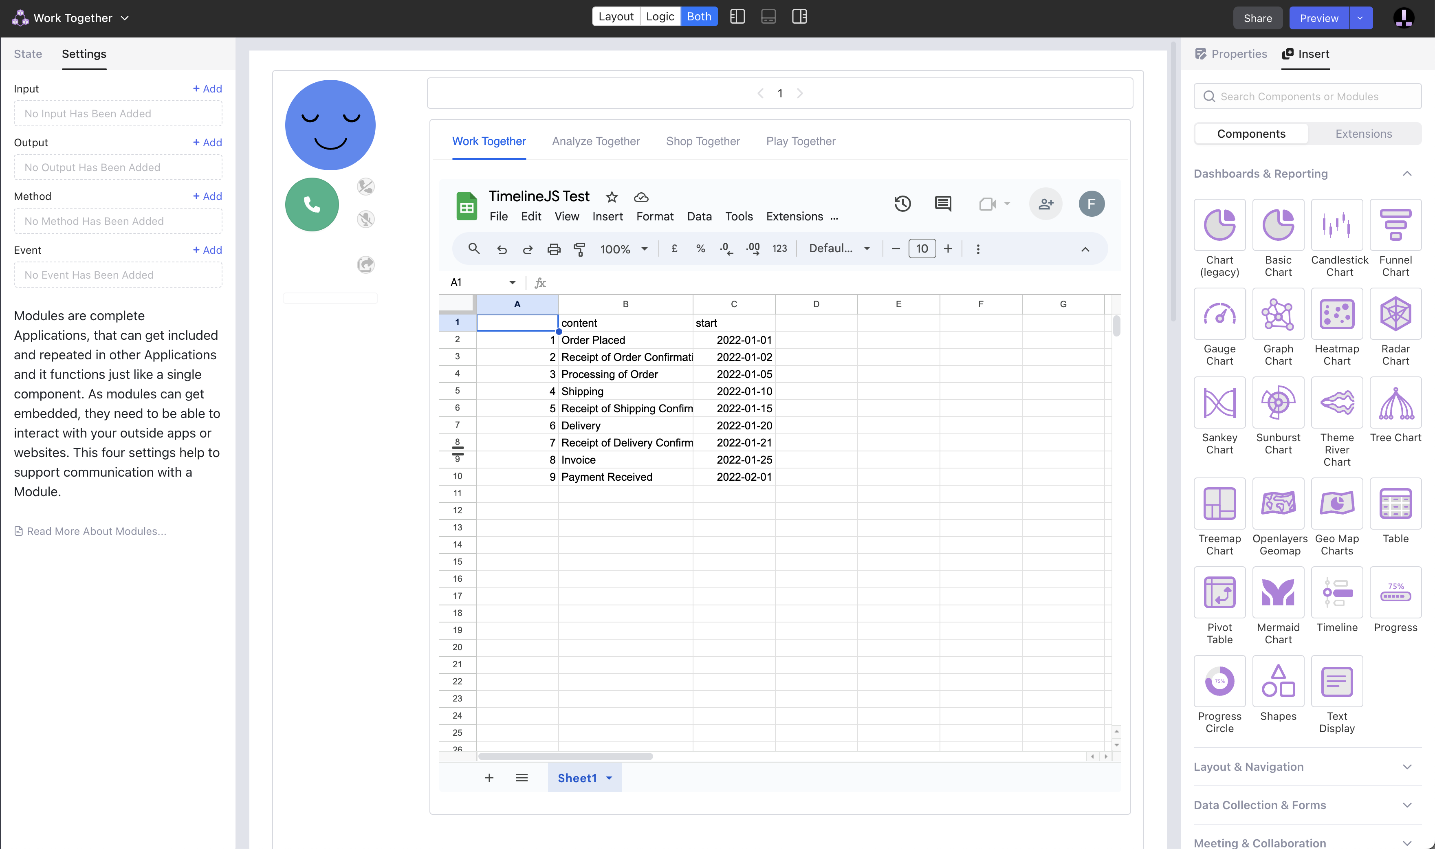Expand Layout & Navigation section
The width and height of the screenshot is (1435, 849).
click(1307, 767)
